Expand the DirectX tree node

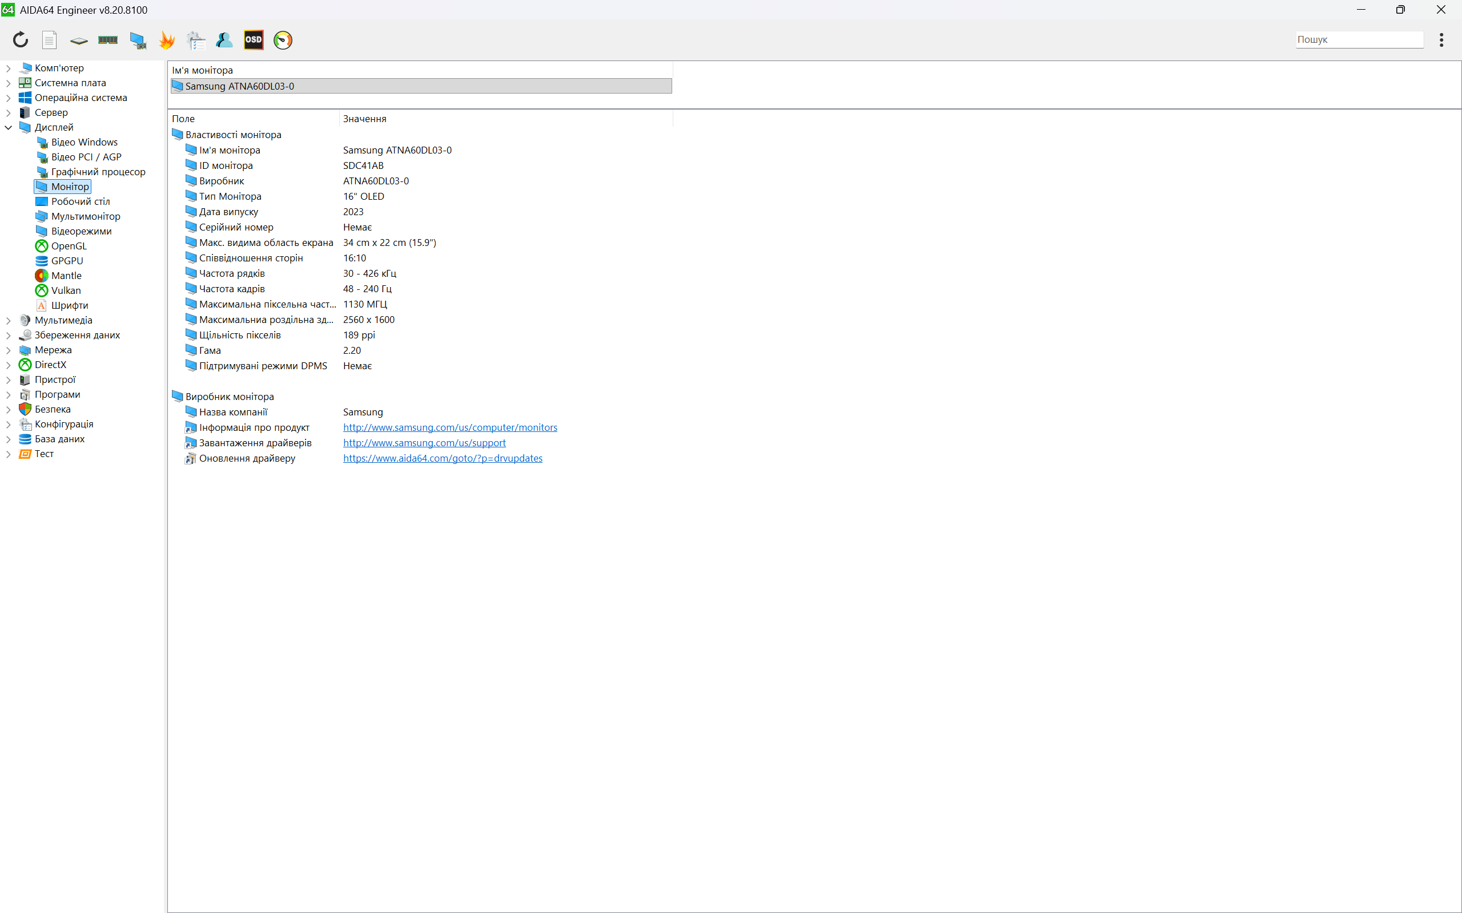pos(9,365)
